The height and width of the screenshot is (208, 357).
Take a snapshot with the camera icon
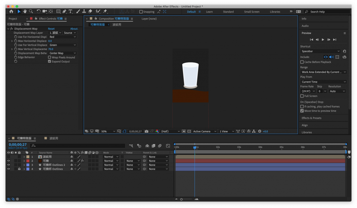146,131
